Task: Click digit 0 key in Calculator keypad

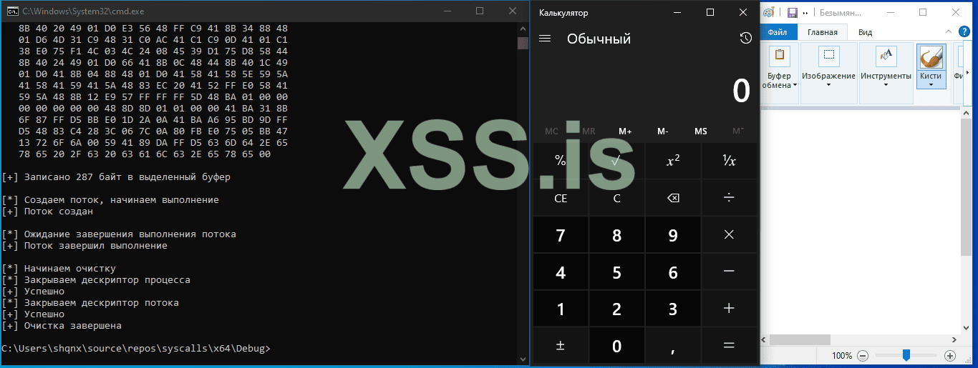Action: click(x=616, y=346)
